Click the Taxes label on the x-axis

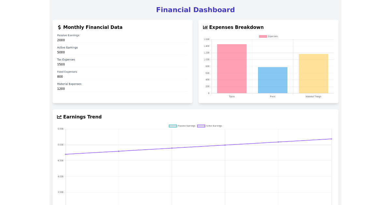(232, 96)
